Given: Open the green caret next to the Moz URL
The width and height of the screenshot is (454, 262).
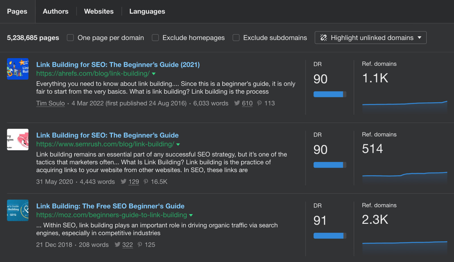Looking at the screenshot, I should point(191,215).
